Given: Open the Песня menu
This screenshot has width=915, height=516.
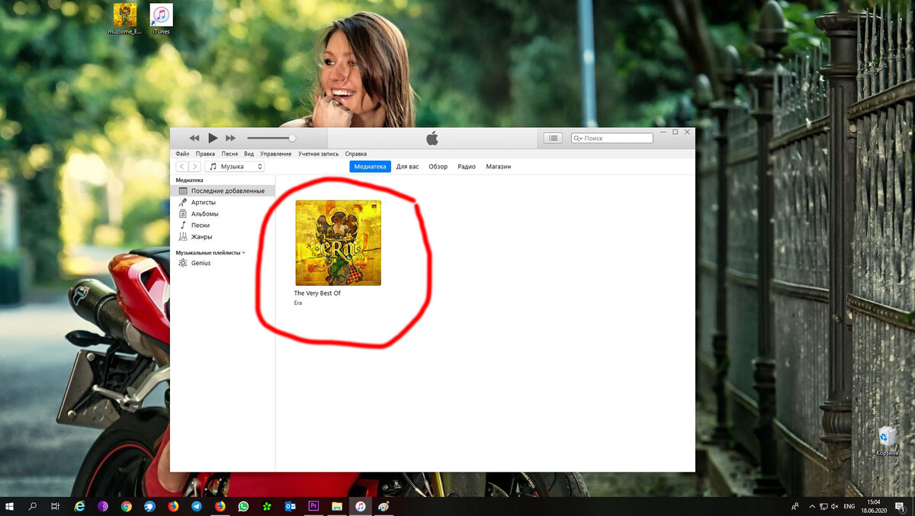Looking at the screenshot, I should pyautogui.click(x=230, y=154).
